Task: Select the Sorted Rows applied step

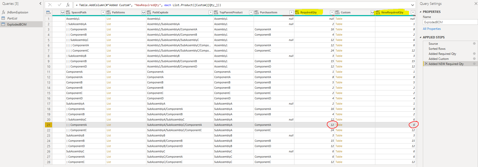Action: pyautogui.click(x=437, y=49)
